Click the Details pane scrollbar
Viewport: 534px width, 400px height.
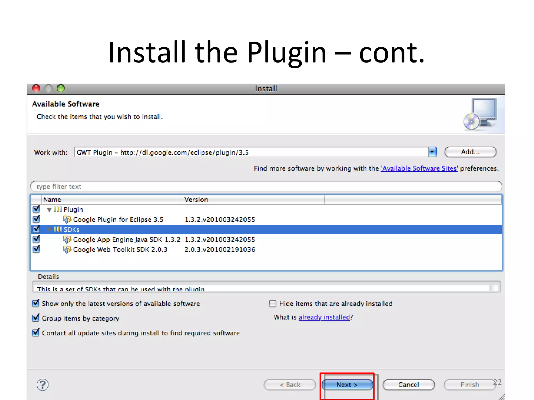point(495,288)
